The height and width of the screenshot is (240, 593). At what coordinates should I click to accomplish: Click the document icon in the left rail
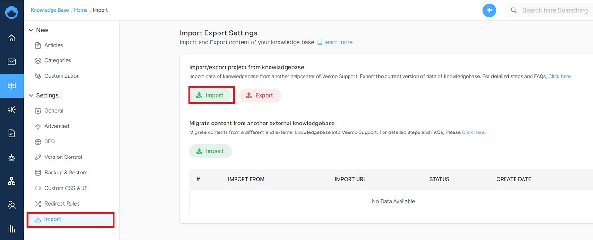pyautogui.click(x=11, y=133)
